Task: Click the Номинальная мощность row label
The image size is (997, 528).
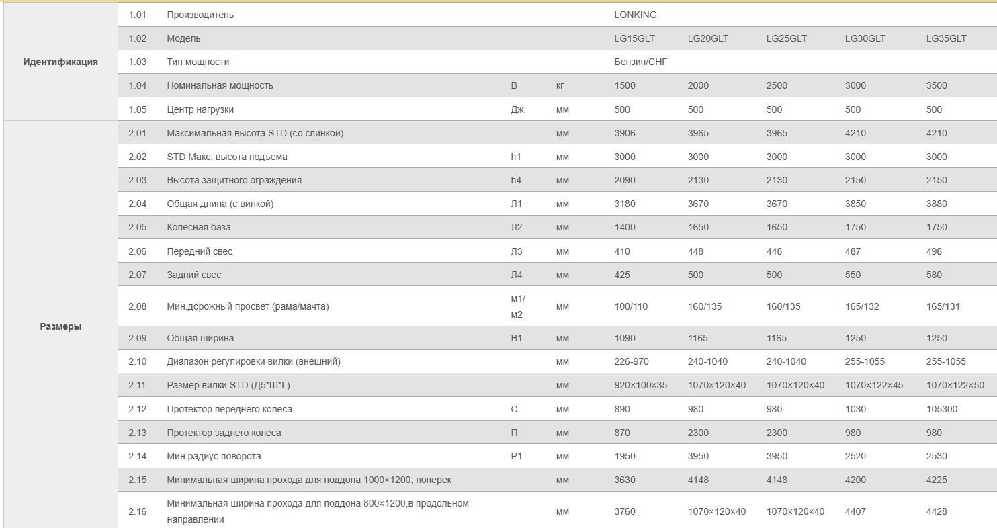Action: pyautogui.click(x=220, y=85)
